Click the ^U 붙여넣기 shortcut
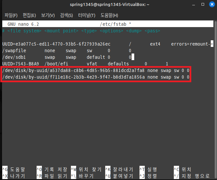Viewport: 217px width, 180px height. (119, 176)
